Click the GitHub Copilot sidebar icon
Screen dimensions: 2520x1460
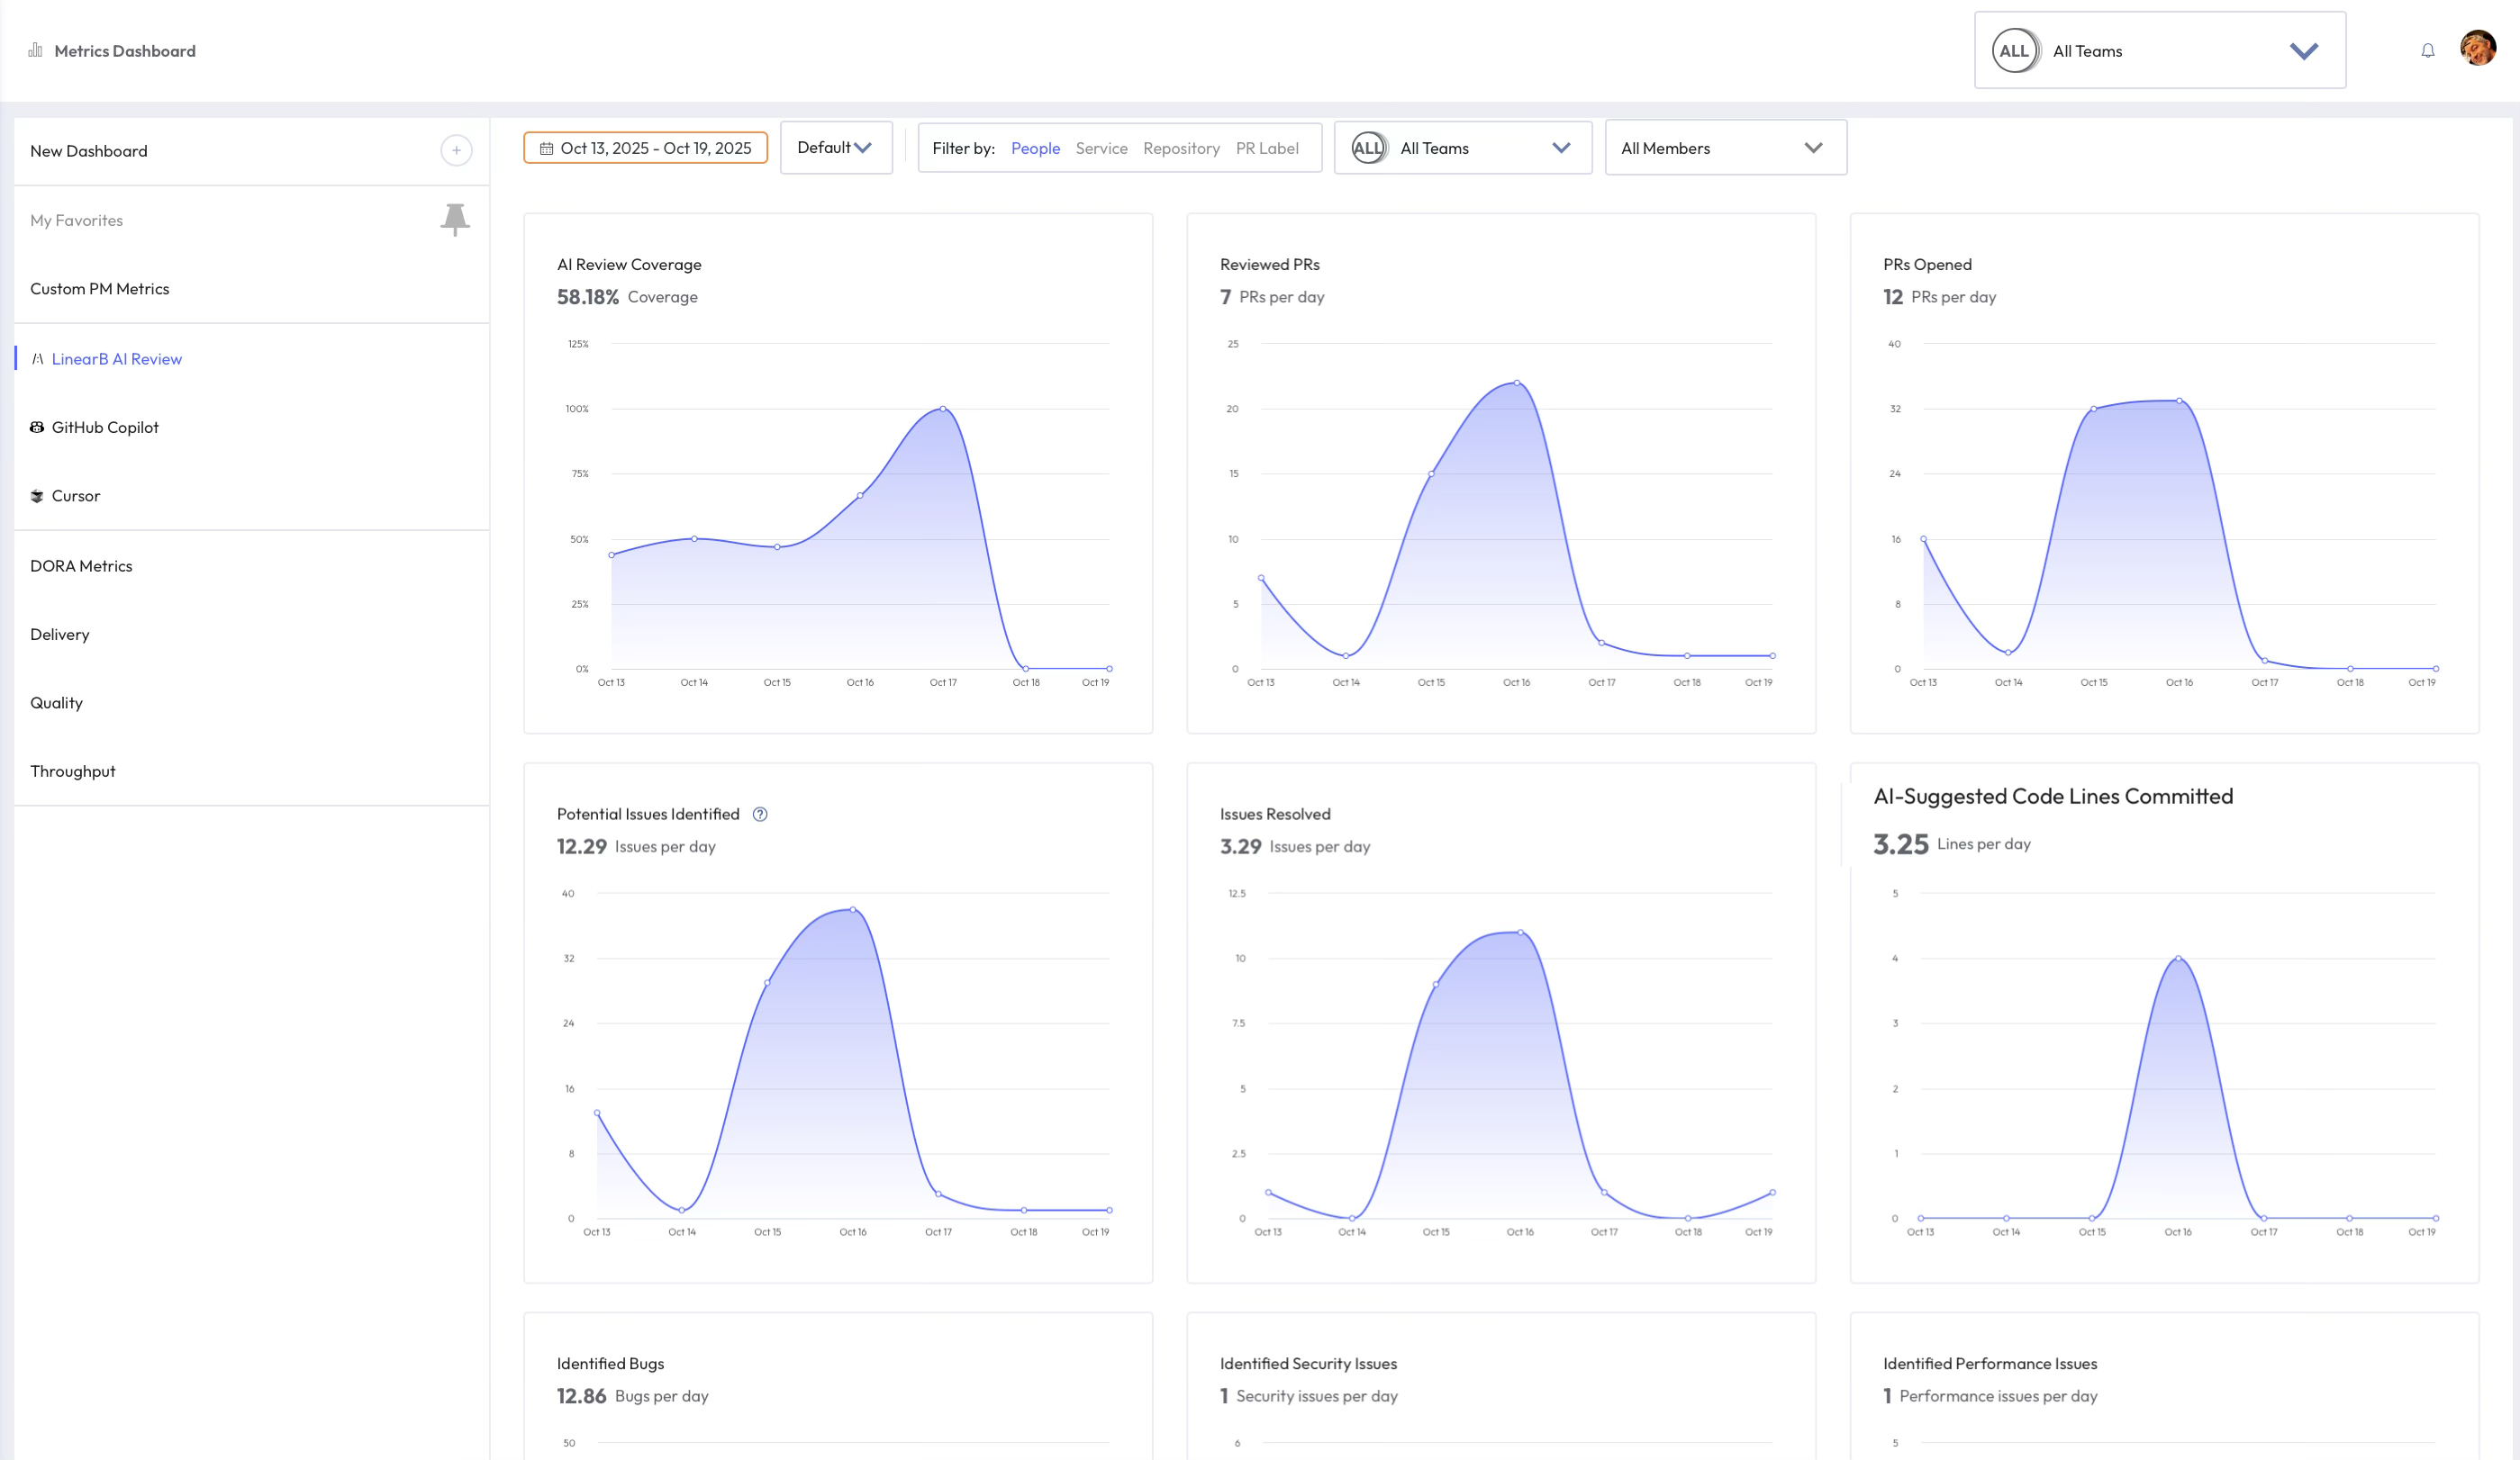37,428
